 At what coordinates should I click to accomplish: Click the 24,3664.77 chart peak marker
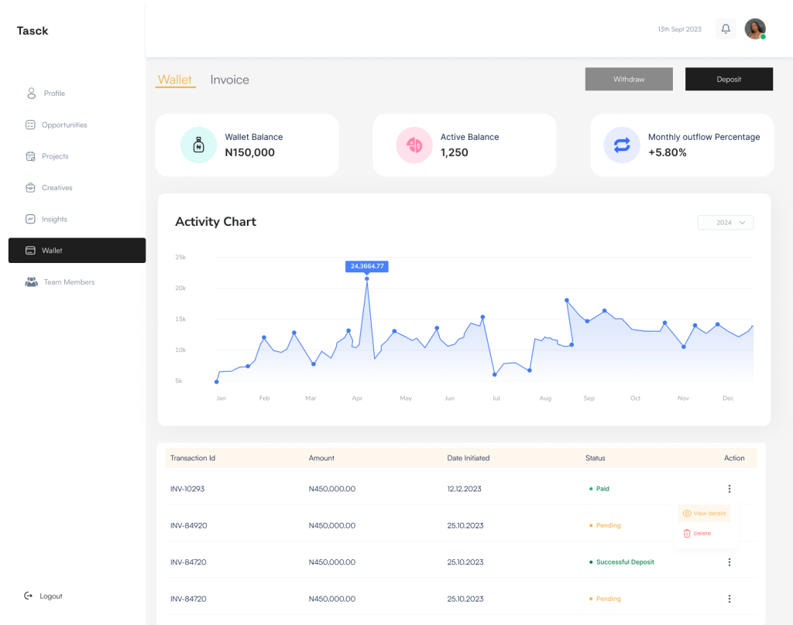[367, 278]
